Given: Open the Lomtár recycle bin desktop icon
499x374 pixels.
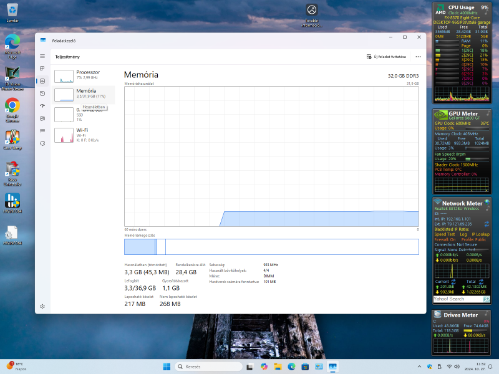Looking at the screenshot, I should pyautogui.click(x=12, y=13).
